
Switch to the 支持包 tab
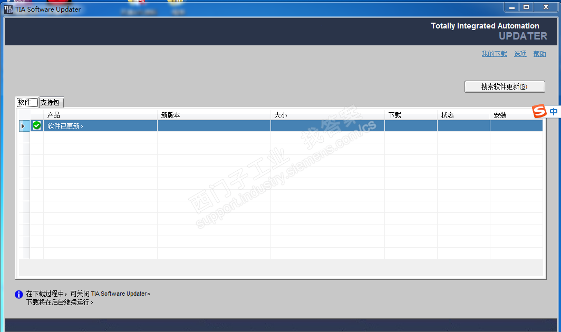[x=51, y=103]
